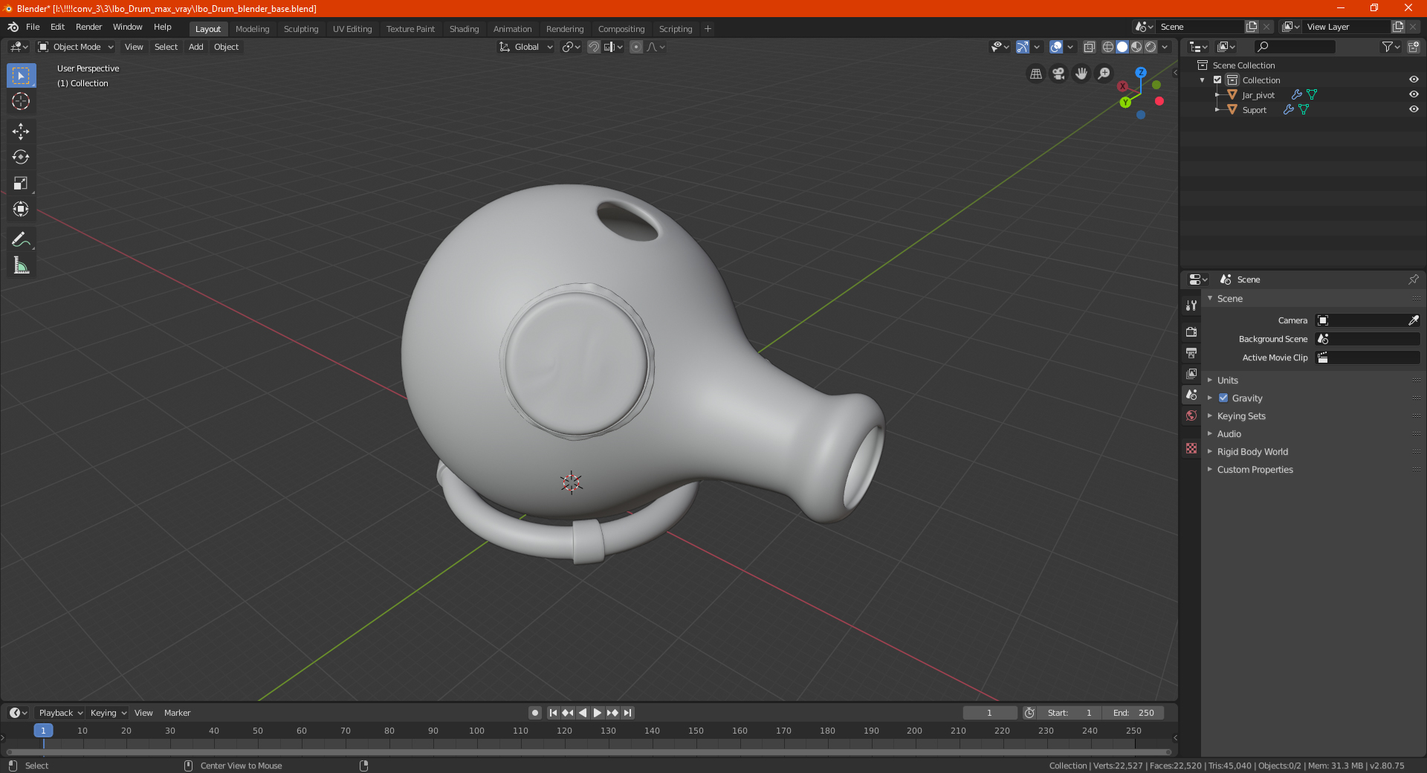Add new collection in outliner header
The width and height of the screenshot is (1427, 773).
(1413, 47)
